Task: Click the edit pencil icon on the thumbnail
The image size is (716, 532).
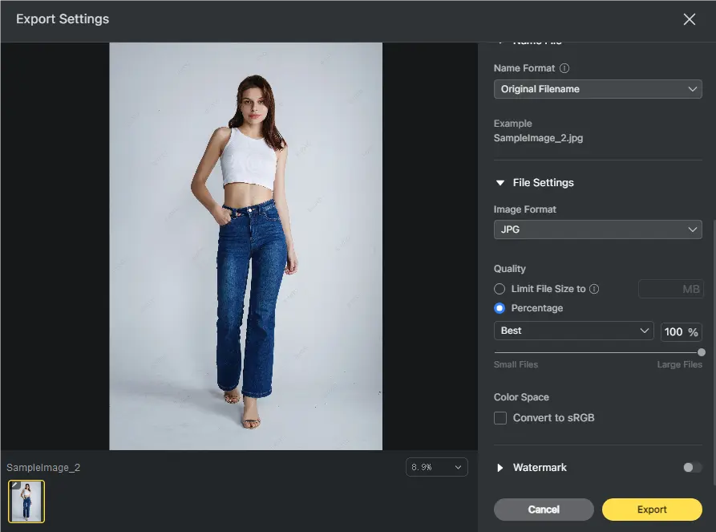Action: (14, 485)
